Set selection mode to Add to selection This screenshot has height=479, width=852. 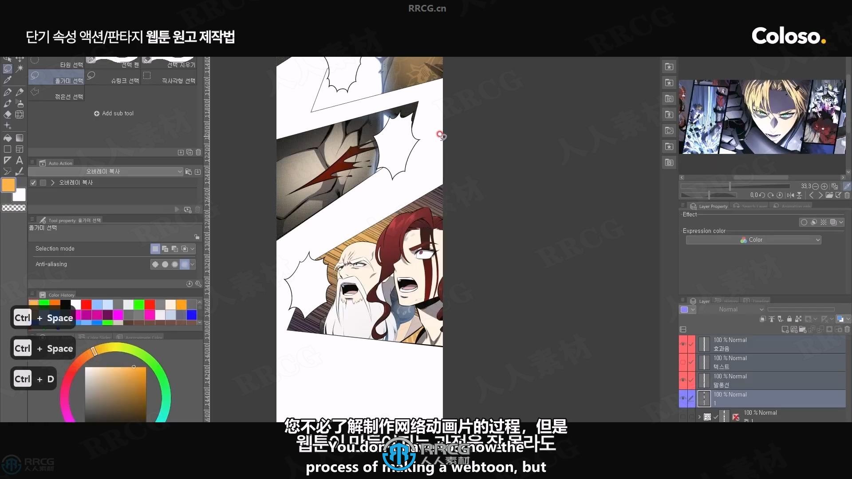[x=165, y=249]
